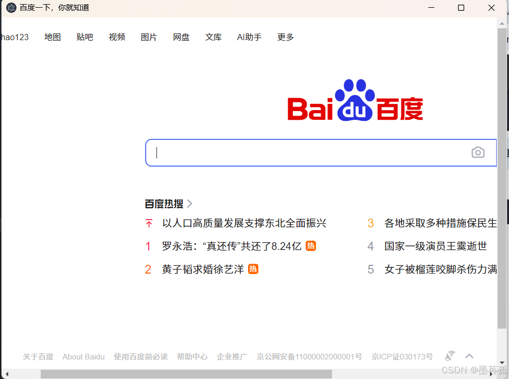Go to 视频 in the top navigation
Screen dimensions: 509x379
[x=117, y=37]
